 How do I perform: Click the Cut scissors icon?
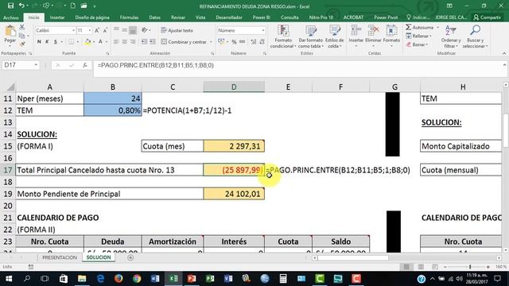[21, 27]
